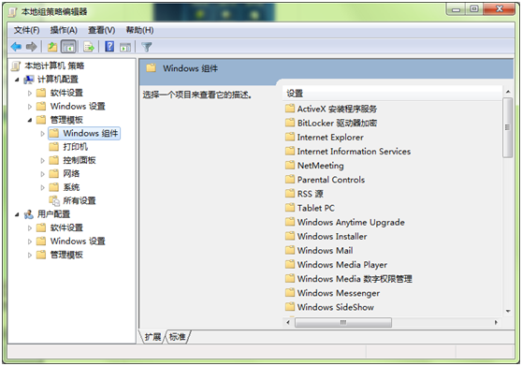Click the 本地计算机 策略 root icon

point(16,66)
